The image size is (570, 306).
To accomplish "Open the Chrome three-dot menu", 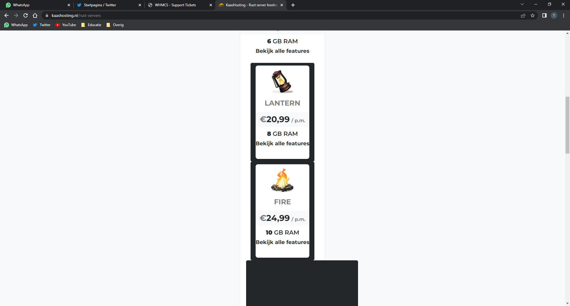I will (563, 15).
